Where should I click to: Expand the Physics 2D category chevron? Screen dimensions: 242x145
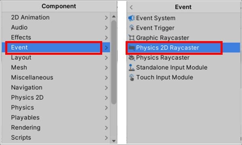pos(106,98)
